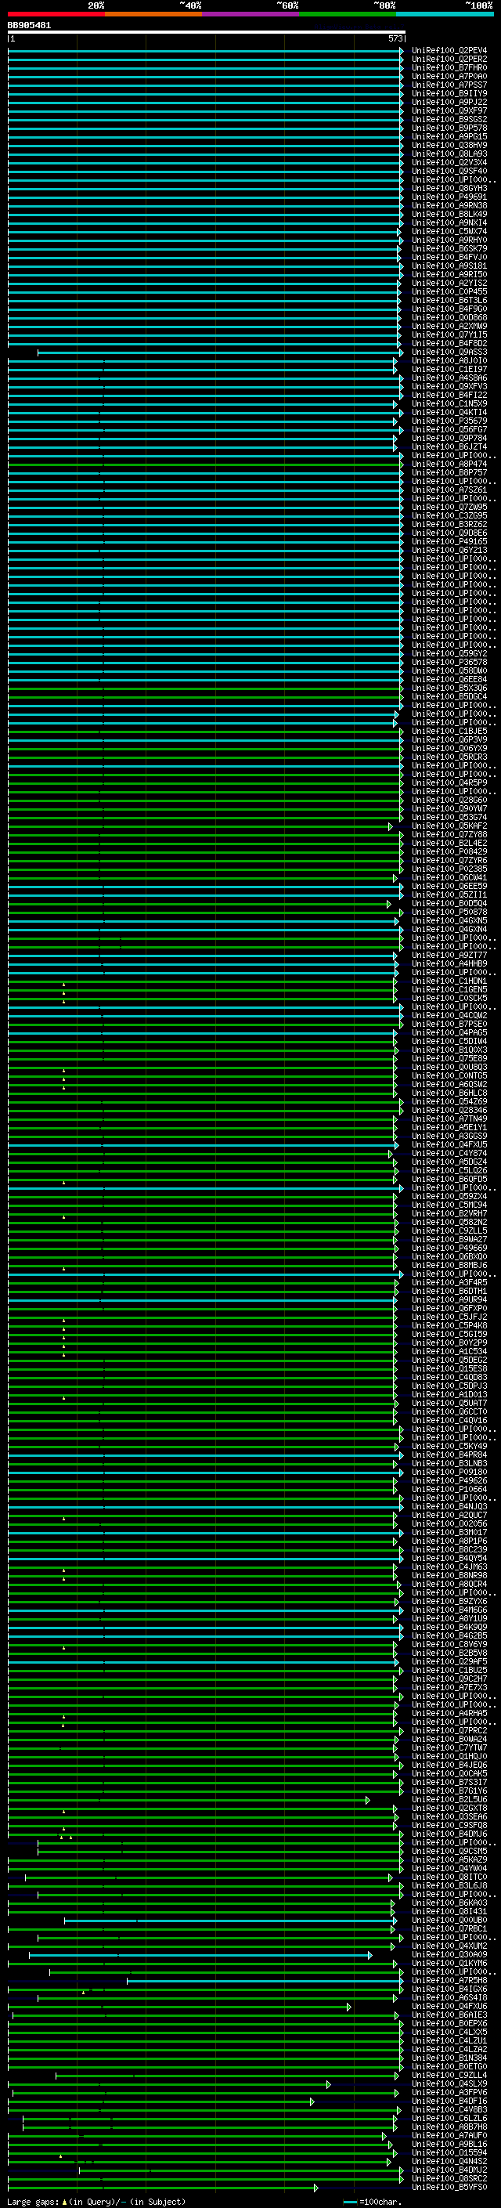Click the UniRef100_C0P455 label
The image size is (501, 2208).
449,291
